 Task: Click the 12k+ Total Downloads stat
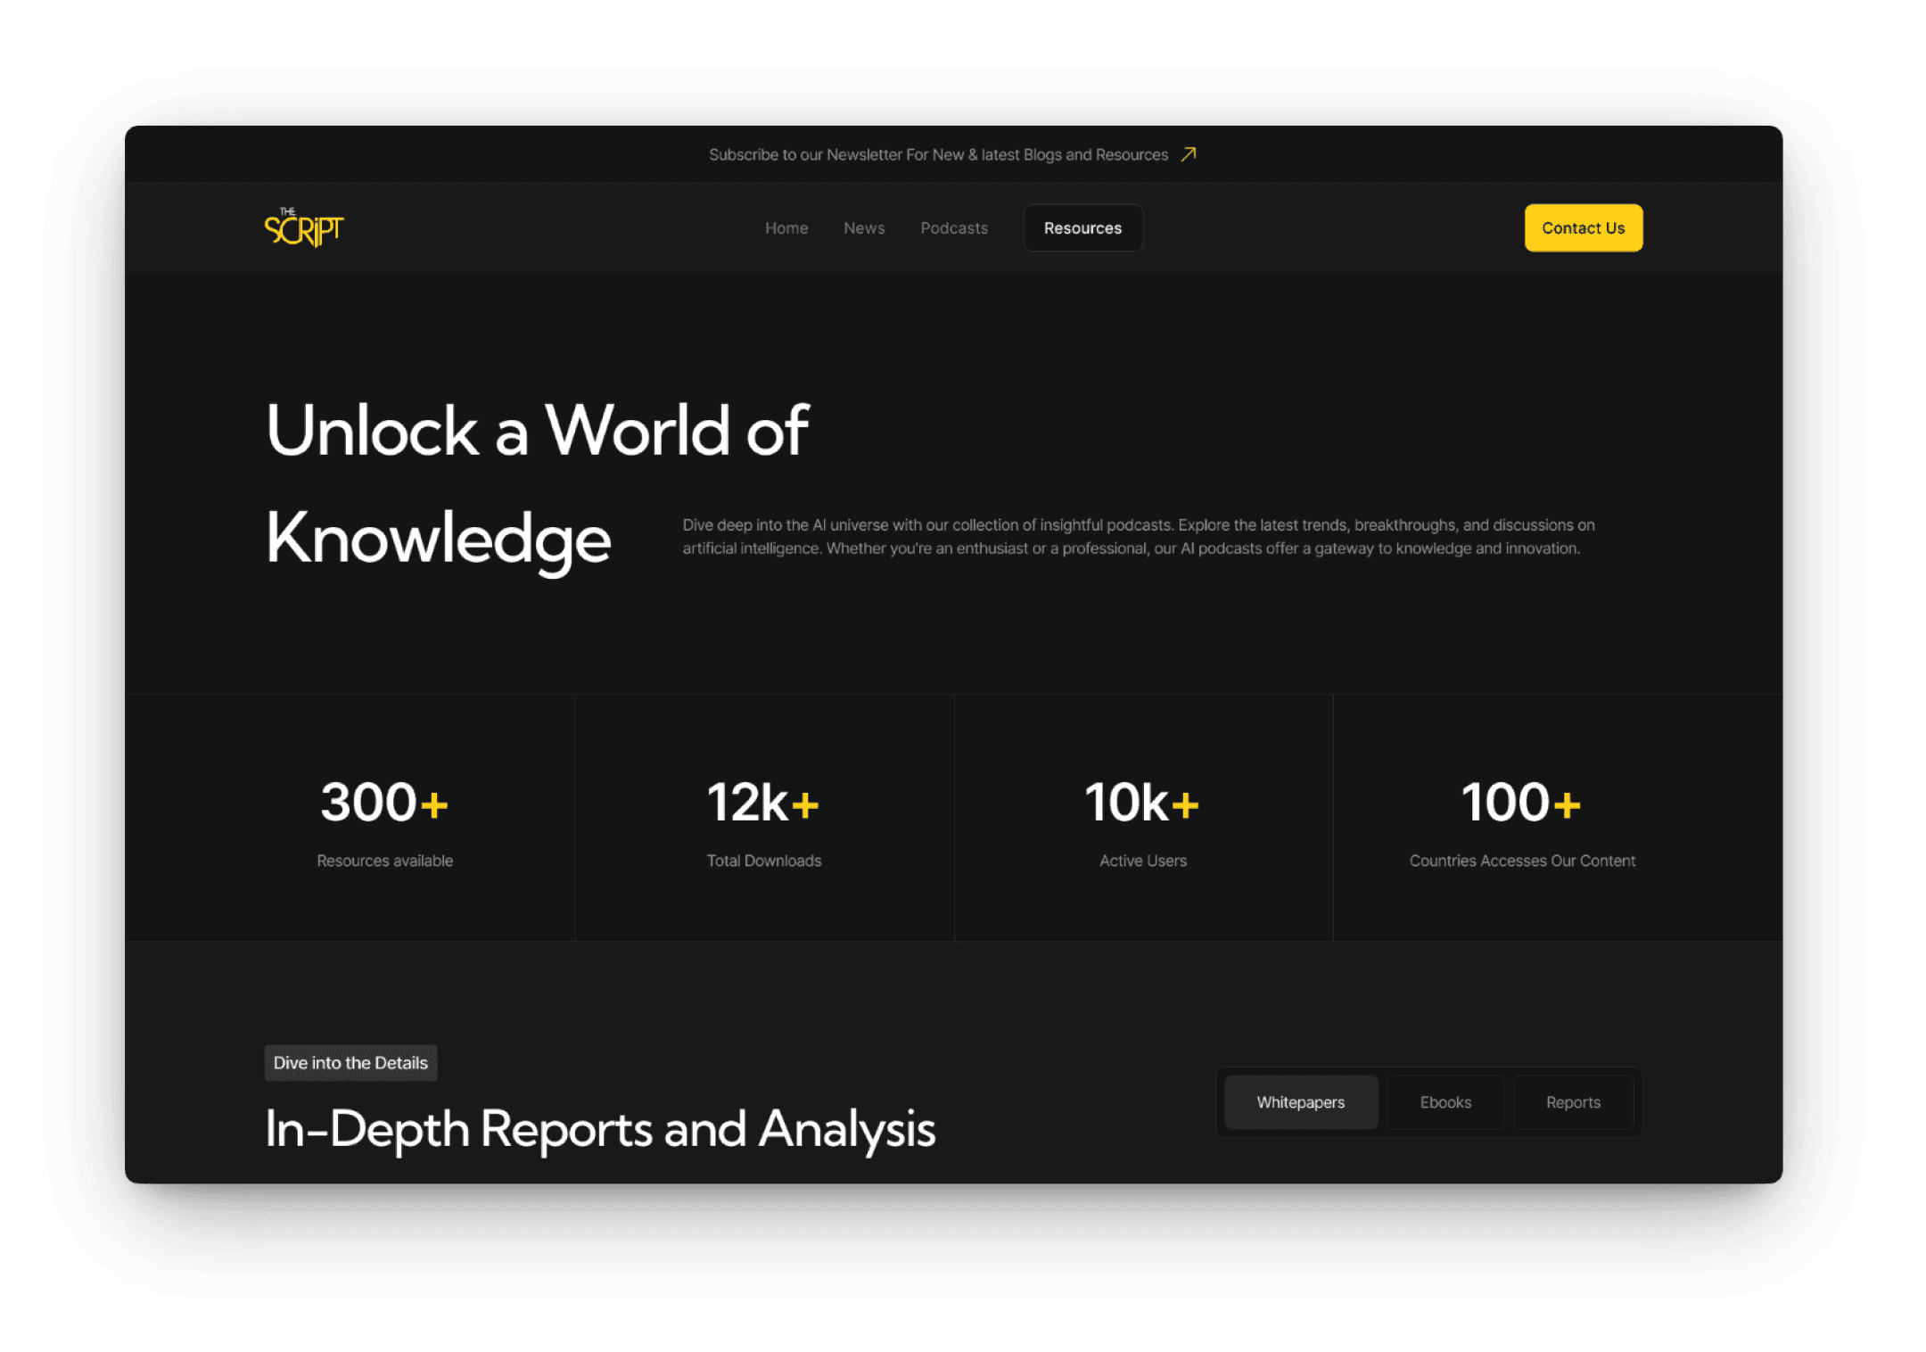pyautogui.click(x=762, y=803)
